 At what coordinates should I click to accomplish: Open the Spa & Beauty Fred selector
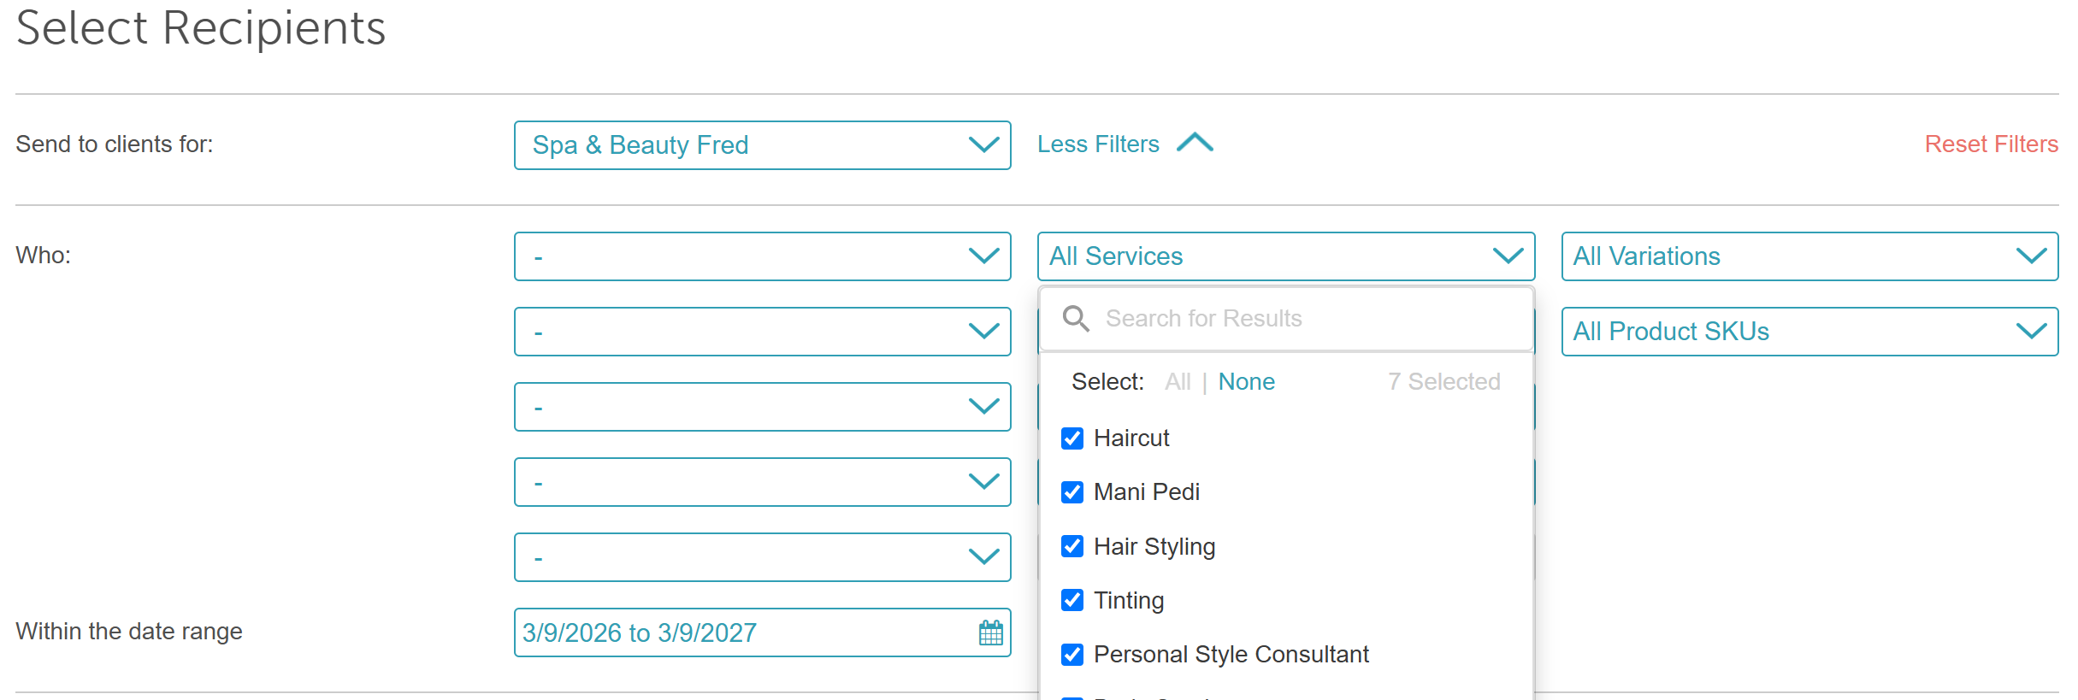tap(763, 145)
